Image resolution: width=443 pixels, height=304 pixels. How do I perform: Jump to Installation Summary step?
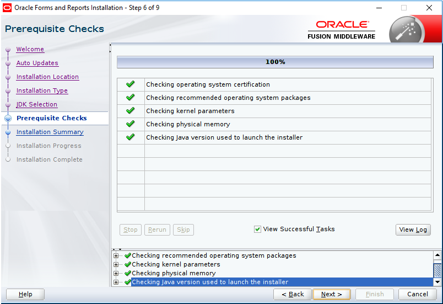[x=50, y=132]
